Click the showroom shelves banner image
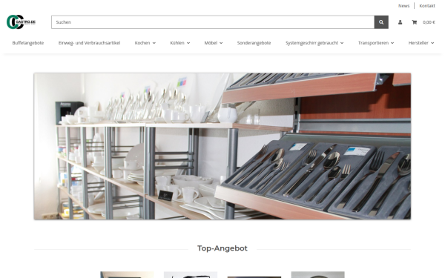 [x=222, y=146]
